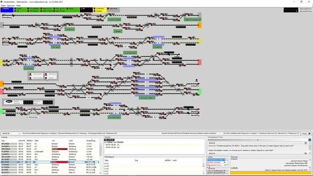
Task: Click red handover block right of Langwedel line
Action: coord(200,62)
